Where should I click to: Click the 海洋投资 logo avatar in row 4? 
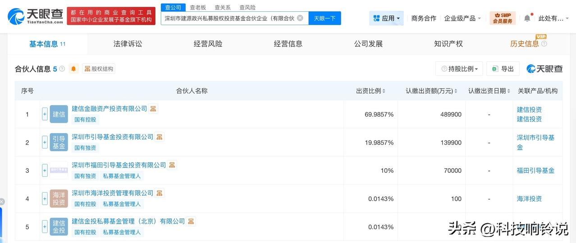pos(59,198)
